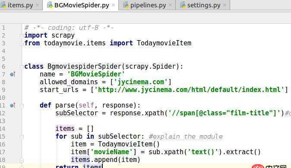Screen dimensions: 291x168
Task: Click items = [] on line 14
Action: (75, 129)
